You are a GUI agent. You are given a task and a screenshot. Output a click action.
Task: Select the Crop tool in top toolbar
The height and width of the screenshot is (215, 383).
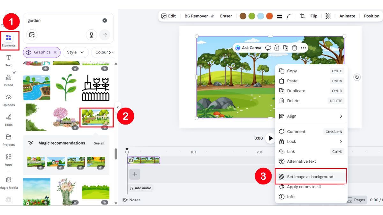pos(303,16)
